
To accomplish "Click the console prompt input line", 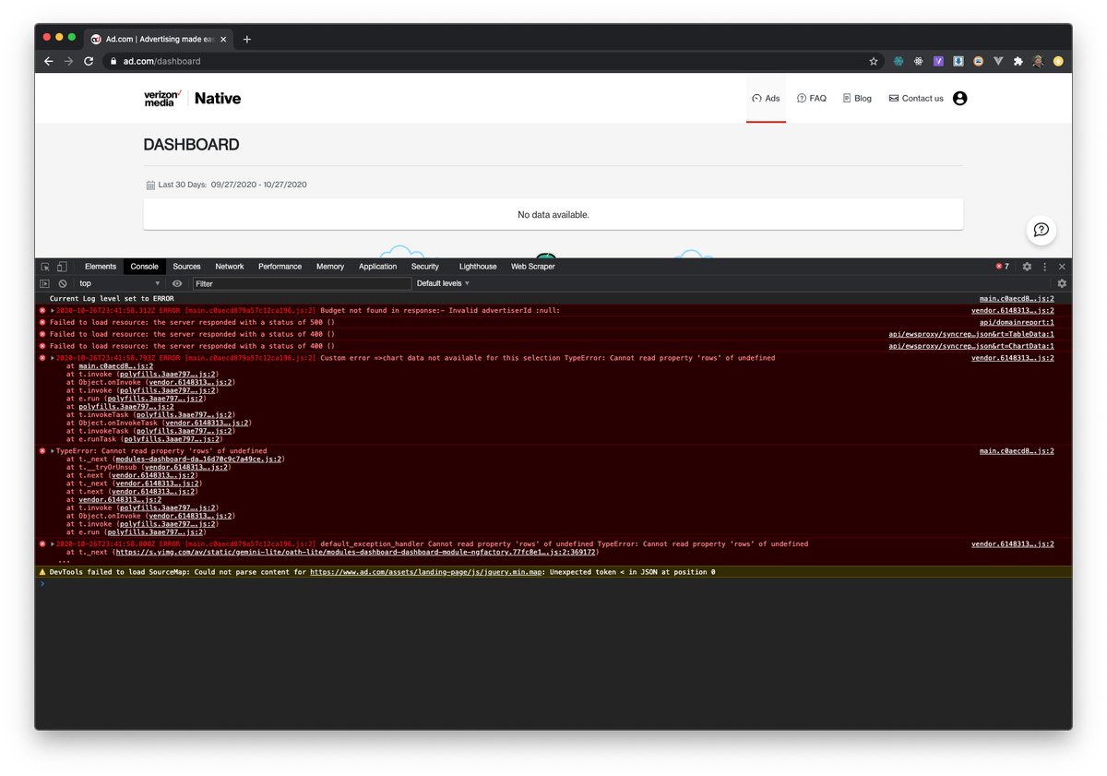I will coord(553,584).
